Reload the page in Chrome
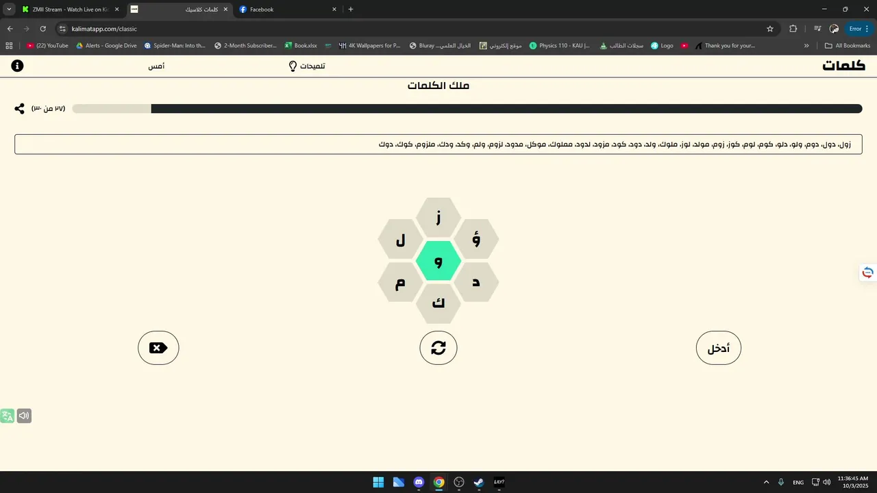The image size is (877, 493). point(42,29)
